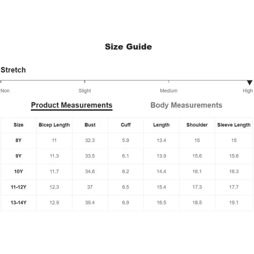Click the Bicep Length column header
The image size is (254, 254).
[x=54, y=125]
